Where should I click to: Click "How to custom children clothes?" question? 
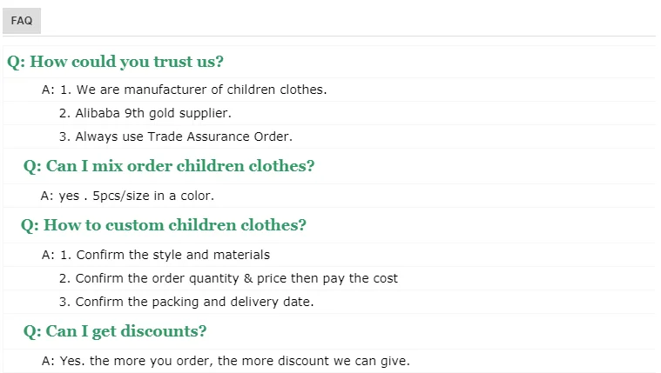click(x=174, y=225)
